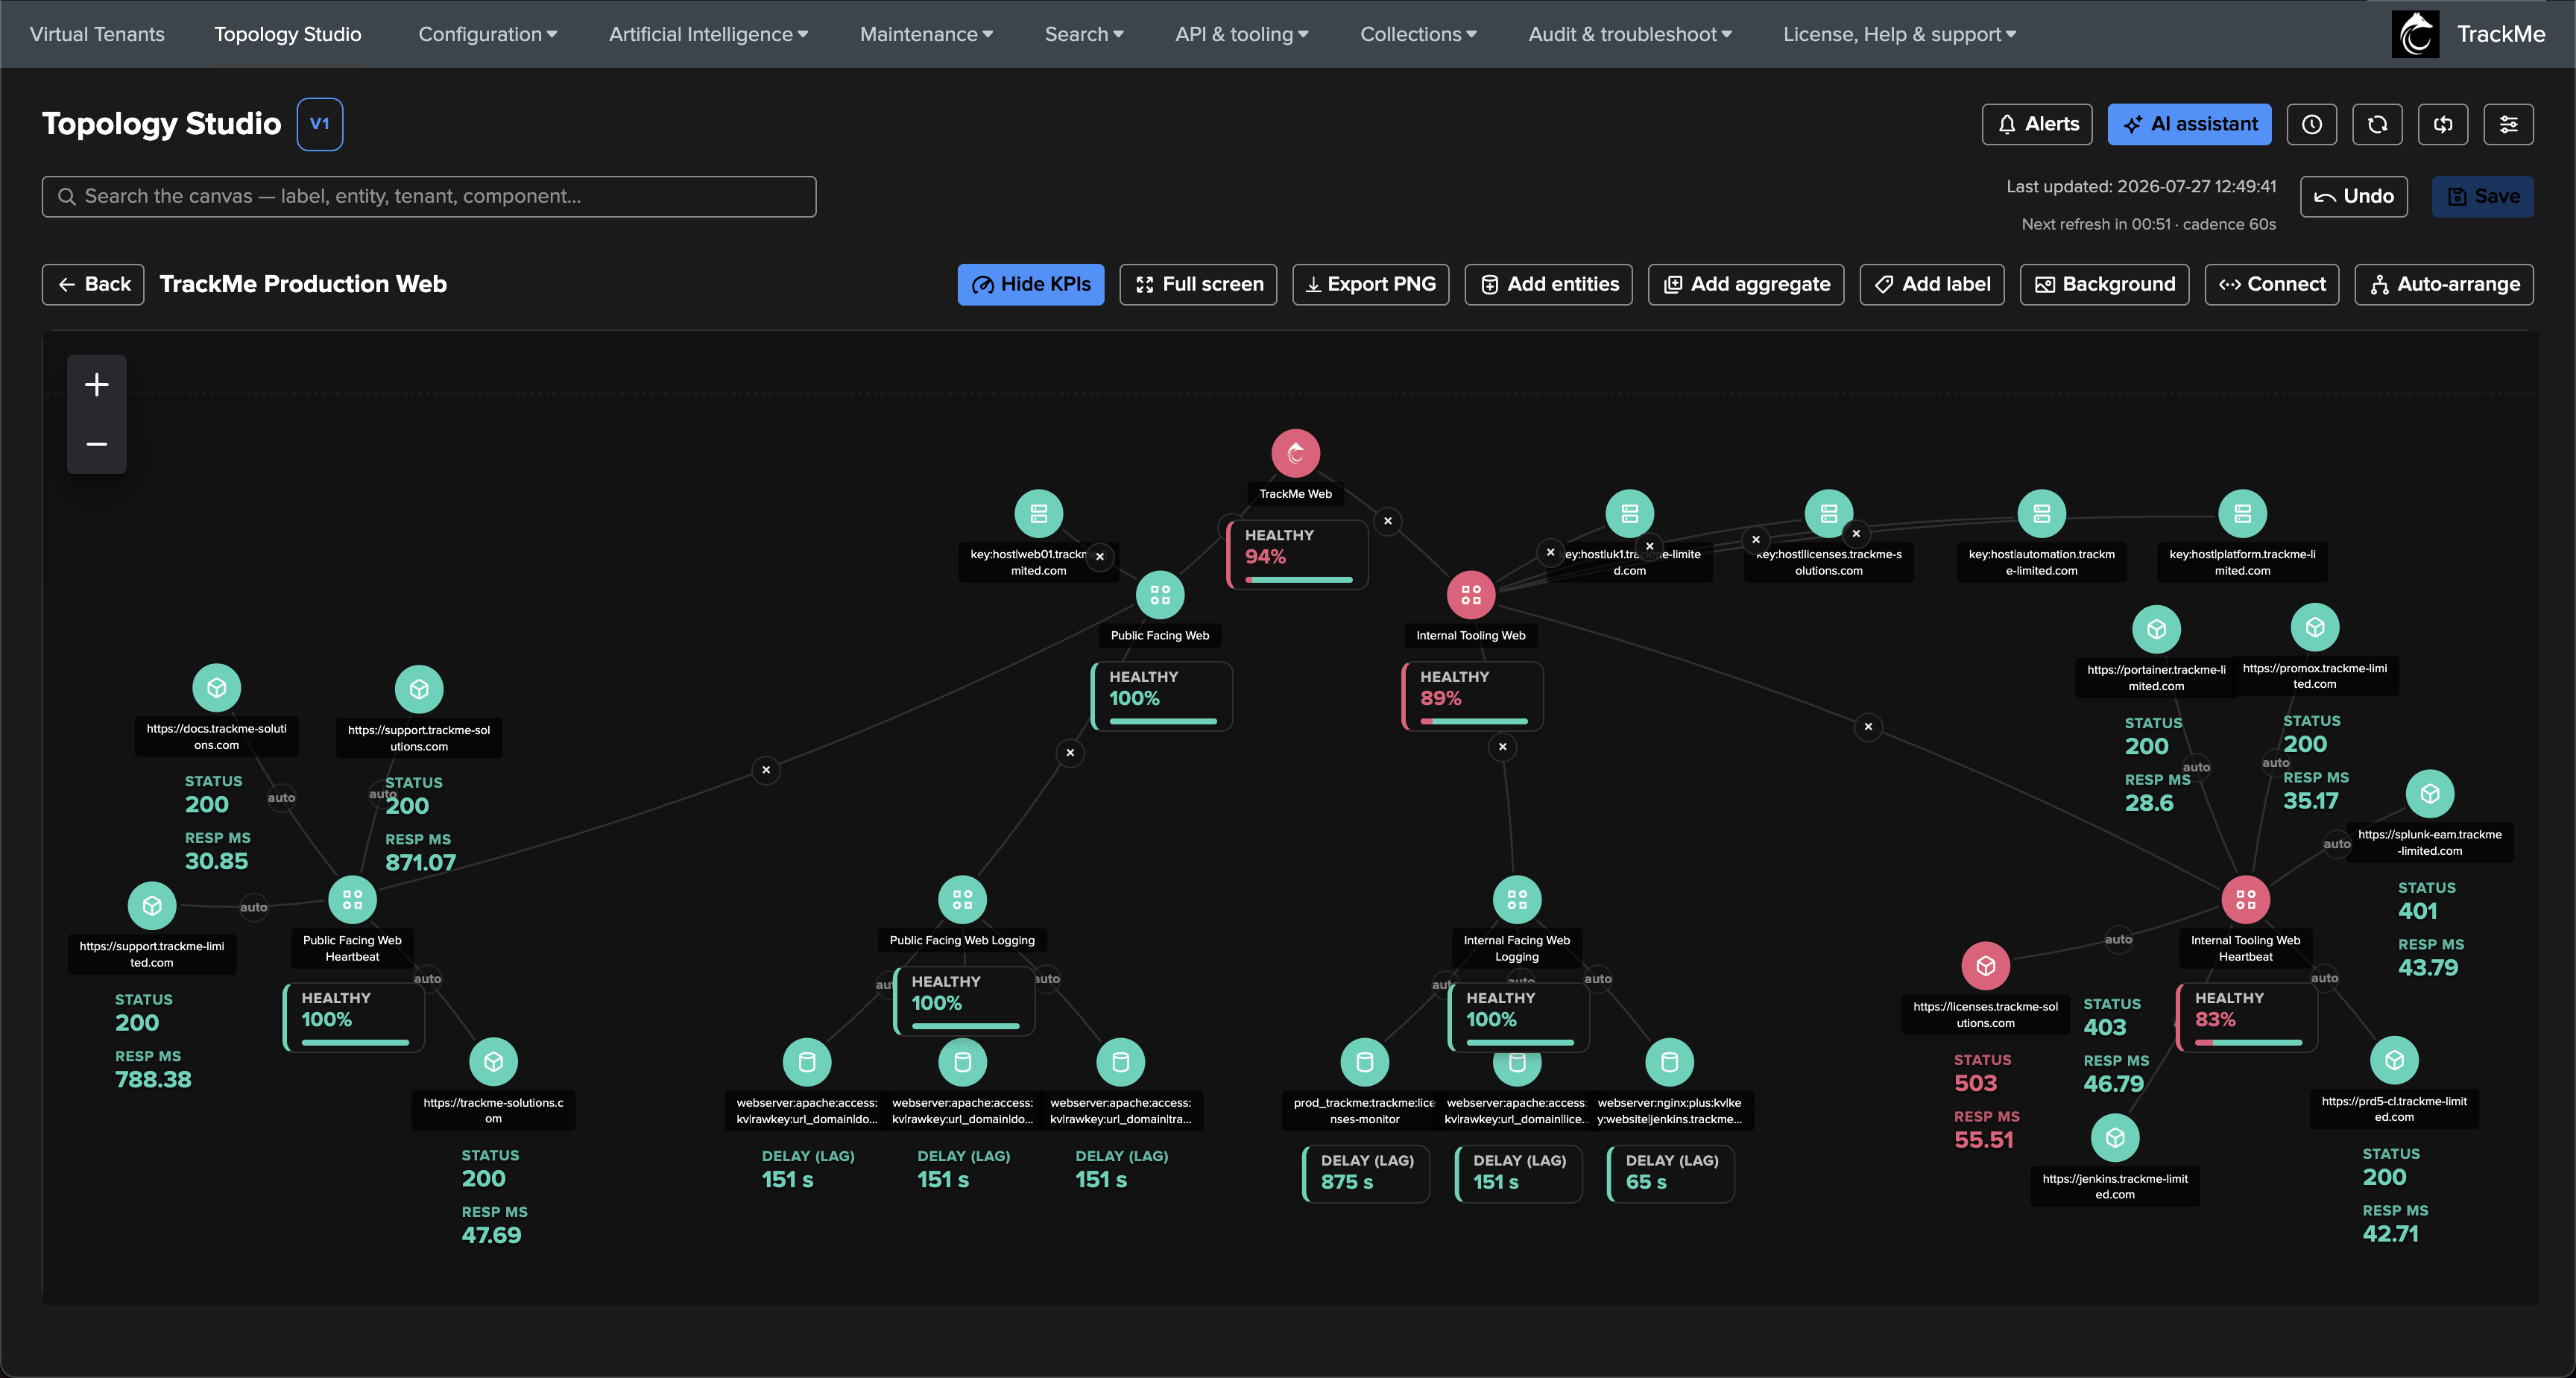Select the jenkins.trackme-limited.com entity node
The height and width of the screenshot is (1378, 2576).
[x=2114, y=1138]
